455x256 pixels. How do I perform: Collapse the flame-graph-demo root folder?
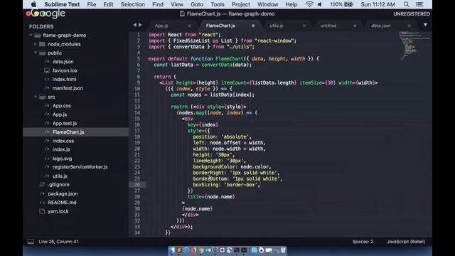pyautogui.click(x=31, y=36)
